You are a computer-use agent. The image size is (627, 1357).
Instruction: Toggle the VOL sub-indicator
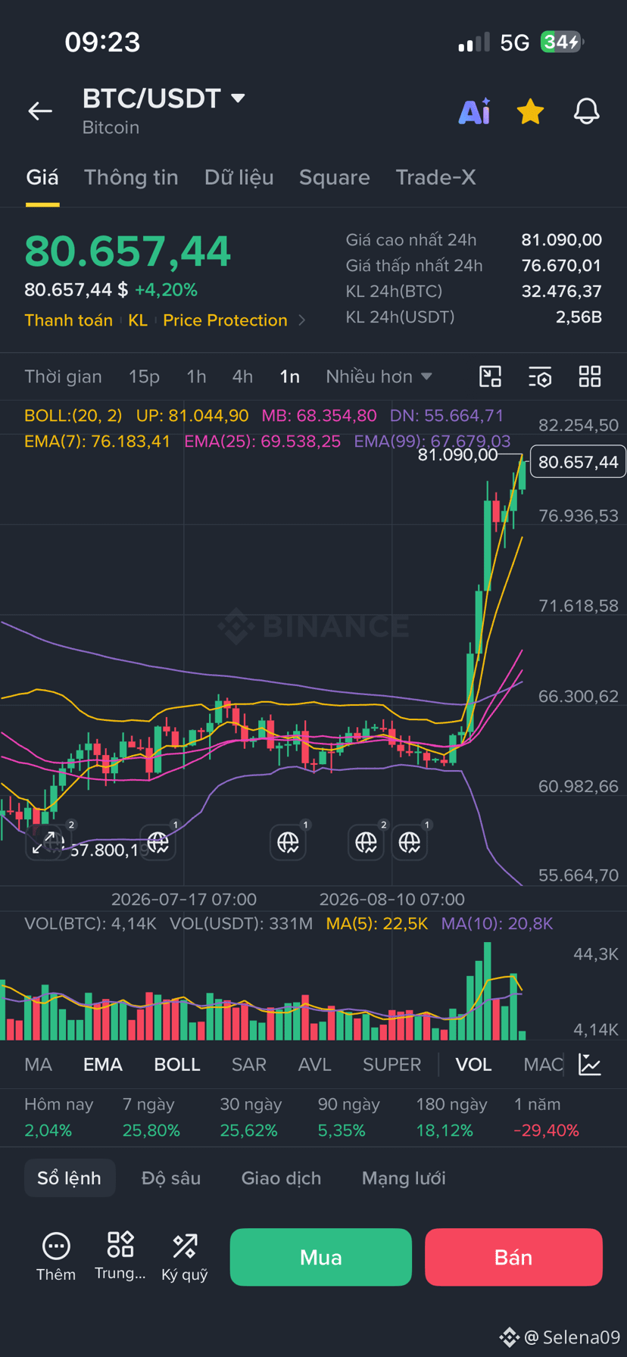473,1064
